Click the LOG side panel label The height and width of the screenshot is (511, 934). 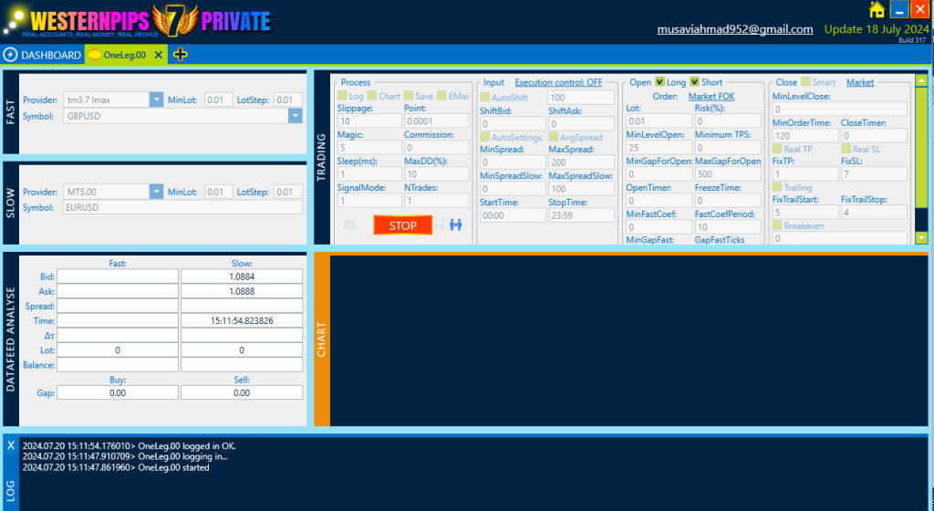[x=11, y=491]
